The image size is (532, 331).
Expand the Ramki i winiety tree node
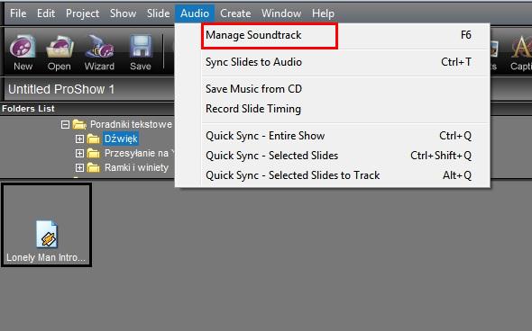[x=79, y=167]
